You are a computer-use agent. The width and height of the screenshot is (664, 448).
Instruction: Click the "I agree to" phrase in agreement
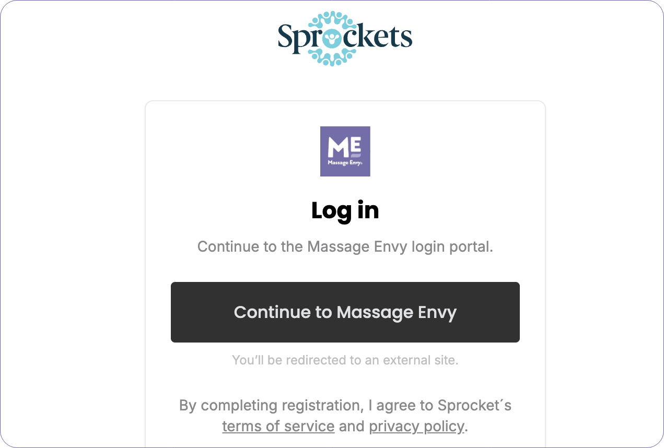click(399, 406)
